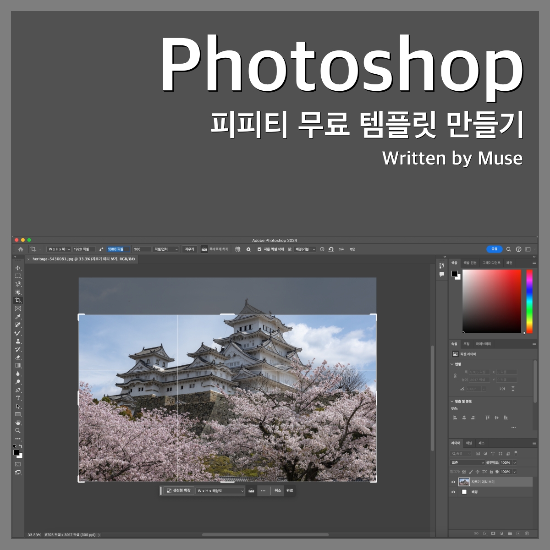Toggle the width-height link in Properties

455,376
